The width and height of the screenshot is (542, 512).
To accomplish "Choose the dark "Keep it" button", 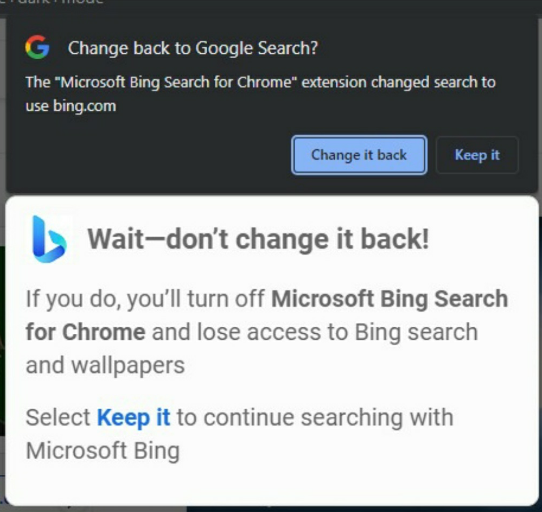I will 477,155.
